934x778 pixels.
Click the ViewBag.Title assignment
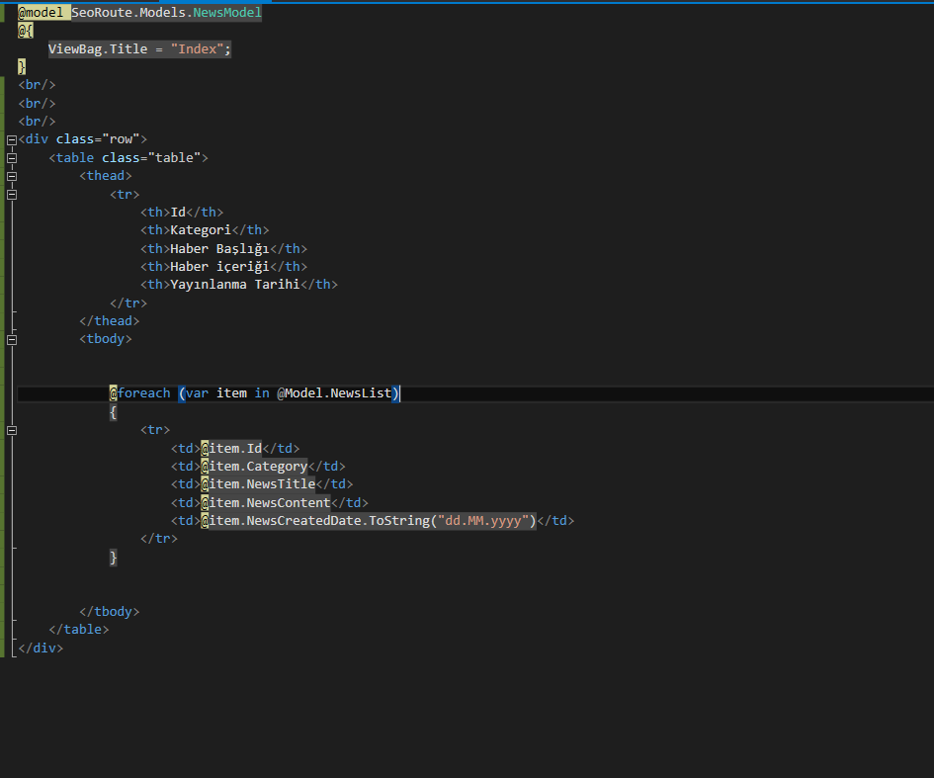[x=139, y=49]
